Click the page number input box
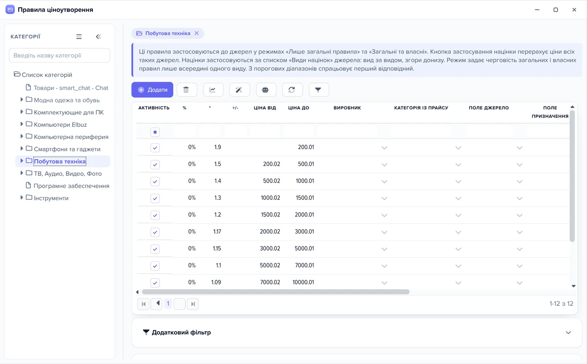The width and height of the screenshot is (587, 364). 180,304
